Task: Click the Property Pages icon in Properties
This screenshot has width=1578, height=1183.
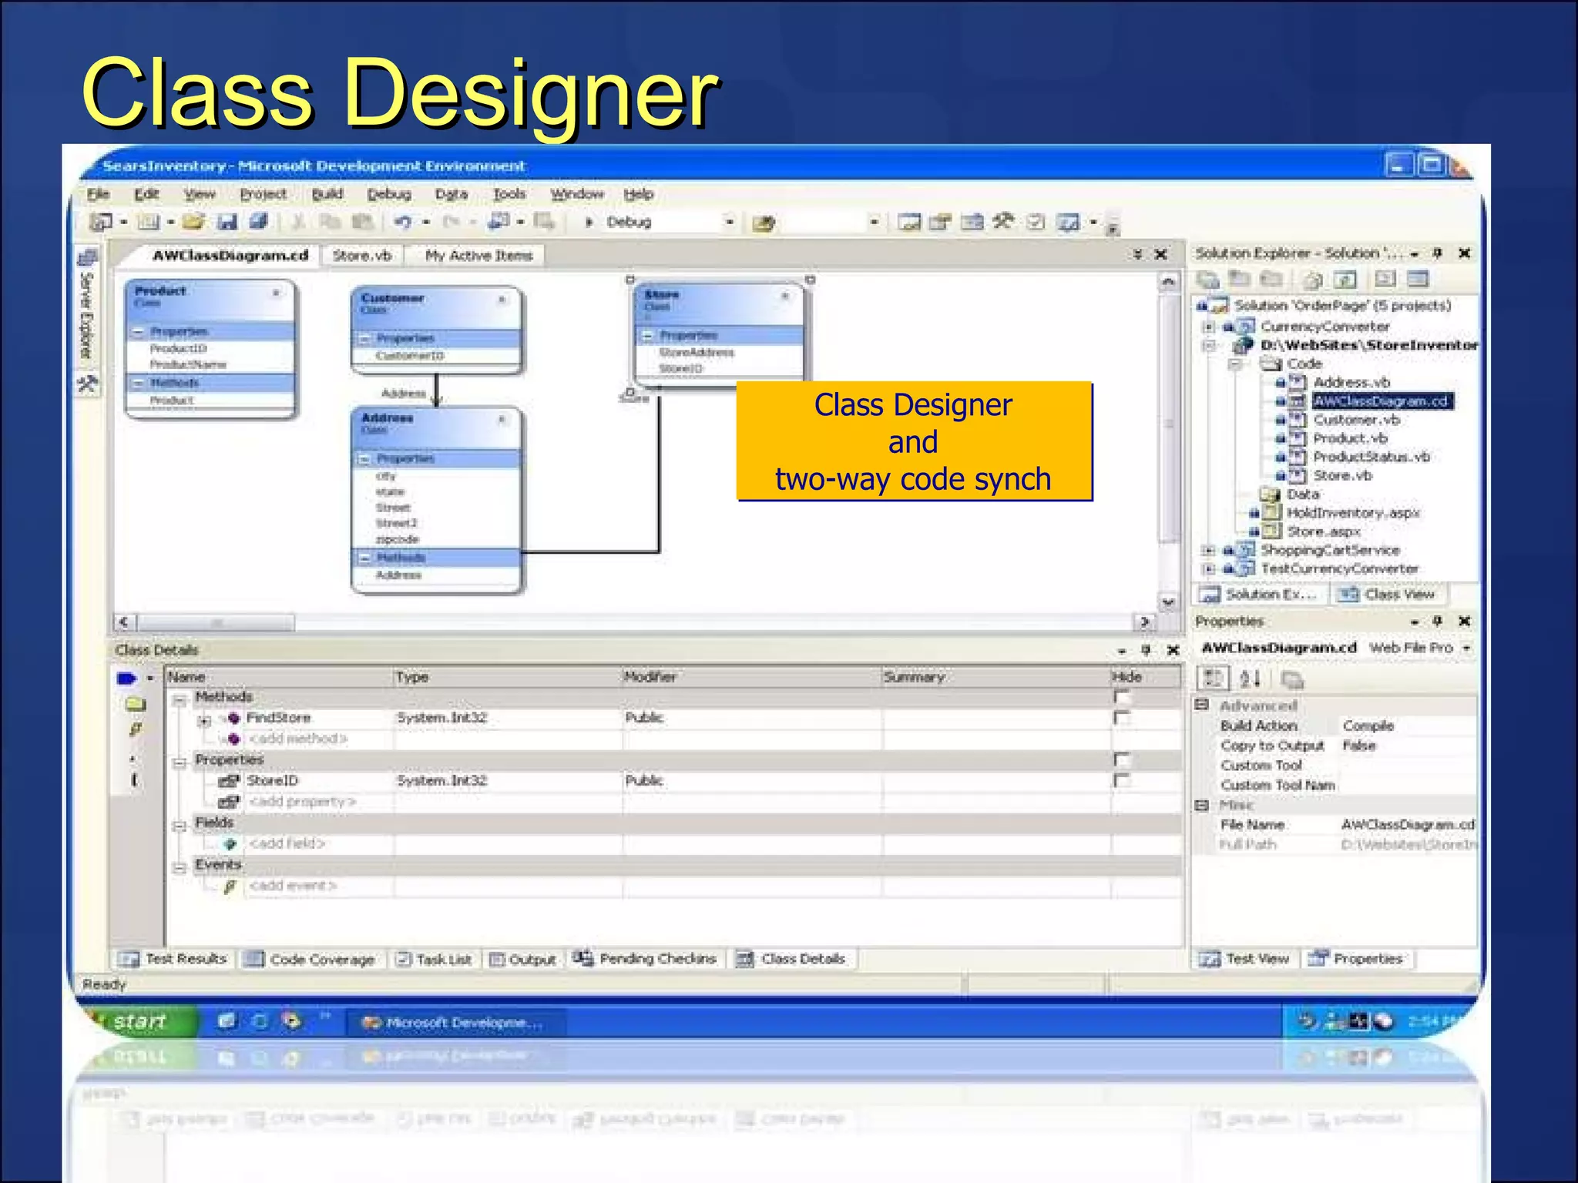Action: tap(1291, 679)
